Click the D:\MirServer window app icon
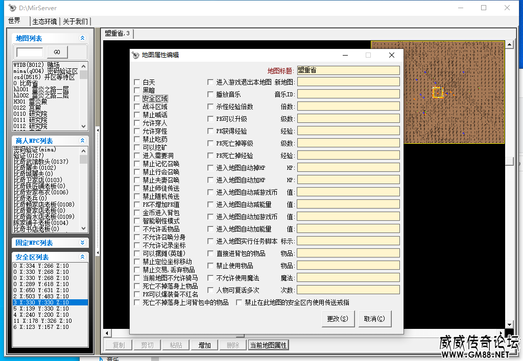 (12, 8)
